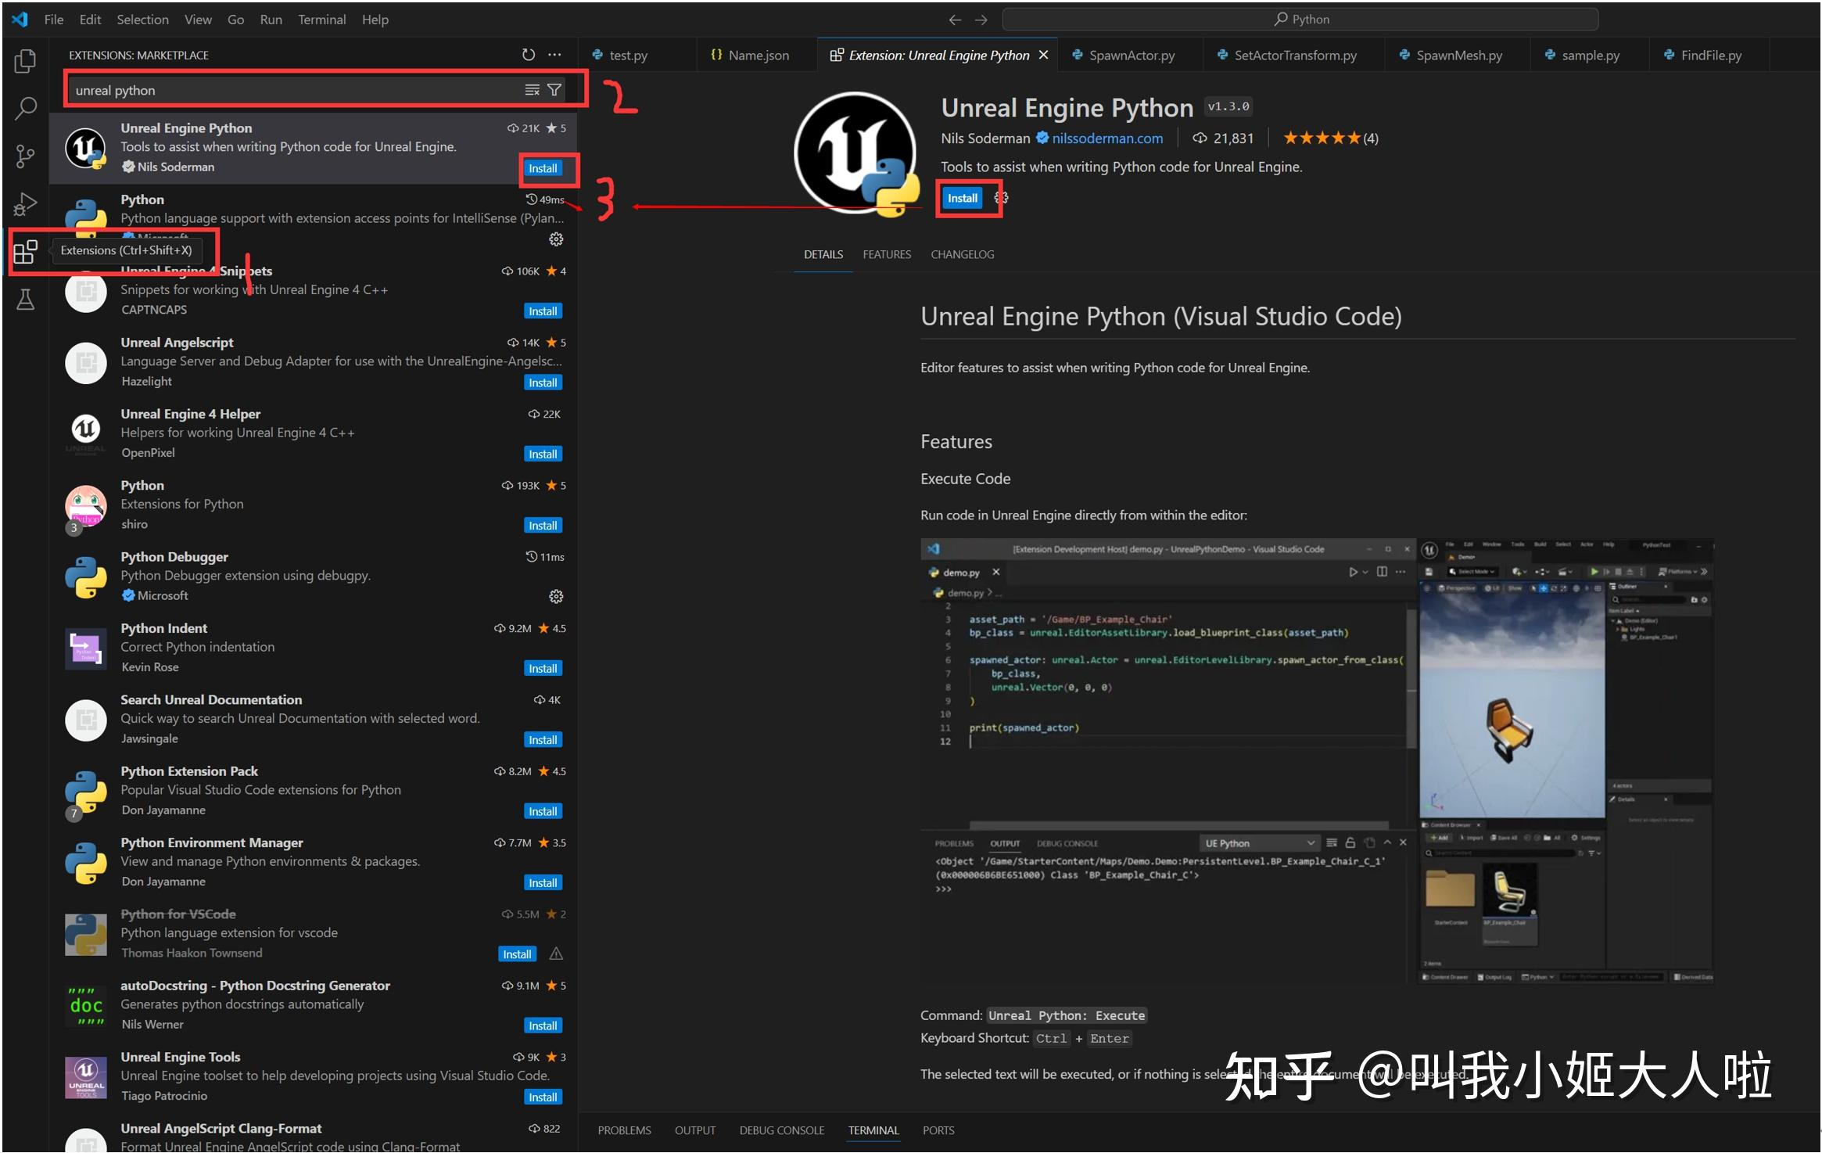This screenshot has width=1822, height=1153.
Task: Open the Testing flask view
Action: pyautogui.click(x=25, y=300)
